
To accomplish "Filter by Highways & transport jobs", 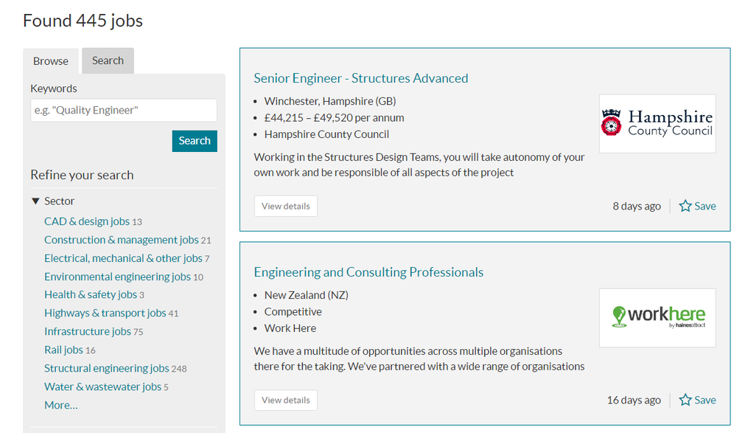I will pyautogui.click(x=105, y=313).
